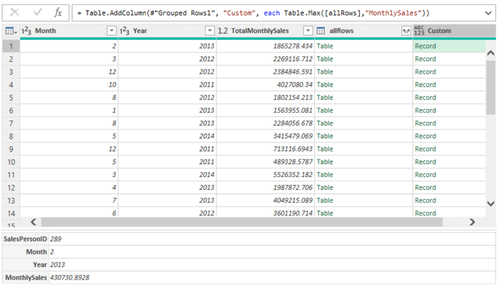Click the table menu icon in header corner
498x285 pixels.
point(10,31)
